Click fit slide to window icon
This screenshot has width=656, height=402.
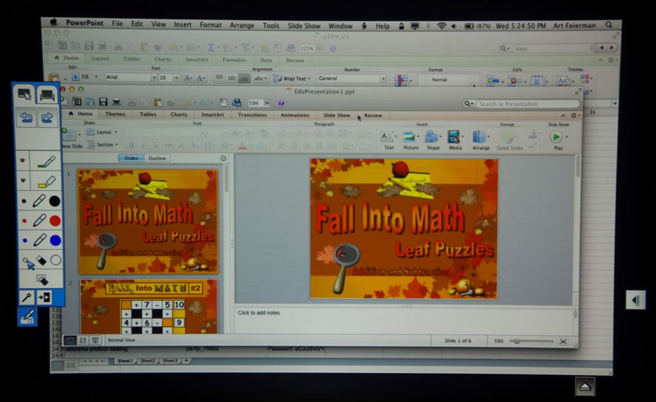click(x=563, y=342)
